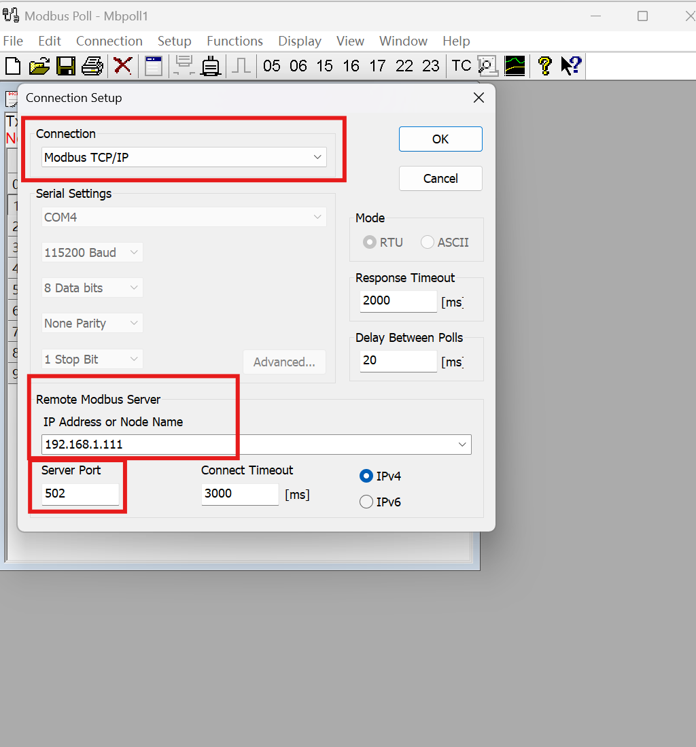Open the Help menu
The image size is (696, 747).
click(456, 41)
